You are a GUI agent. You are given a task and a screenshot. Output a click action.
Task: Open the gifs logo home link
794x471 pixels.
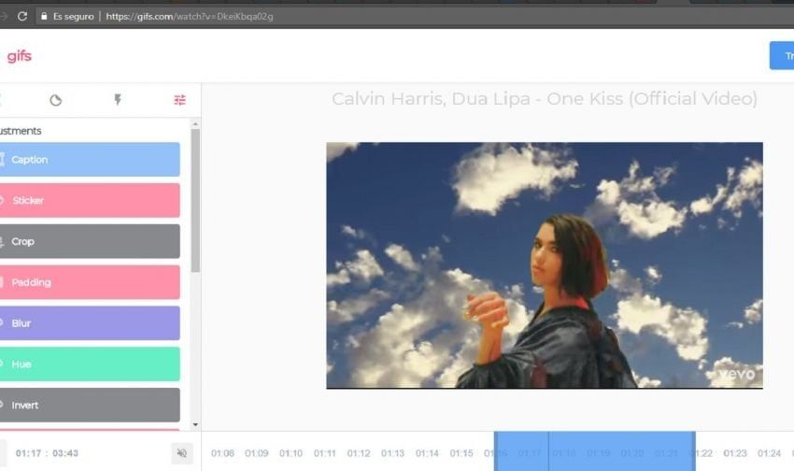[19, 56]
